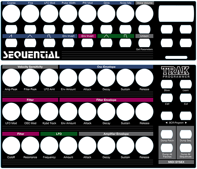This screenshot has width=197, height=169.
Task: Click the Filter Envelope Attack knob
Action: [x=87, y=112]
